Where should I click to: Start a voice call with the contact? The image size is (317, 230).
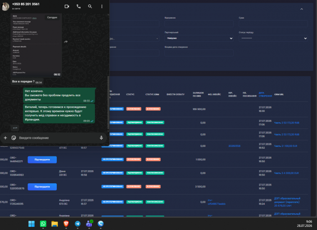(x=78, y=6)
